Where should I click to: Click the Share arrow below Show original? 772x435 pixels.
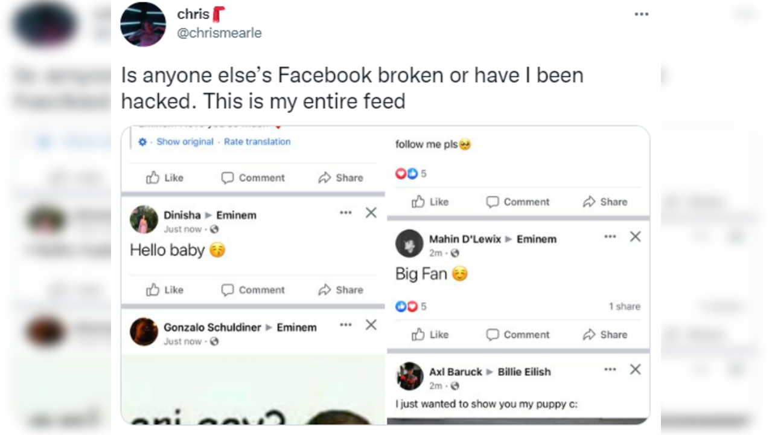coord(341,178)
